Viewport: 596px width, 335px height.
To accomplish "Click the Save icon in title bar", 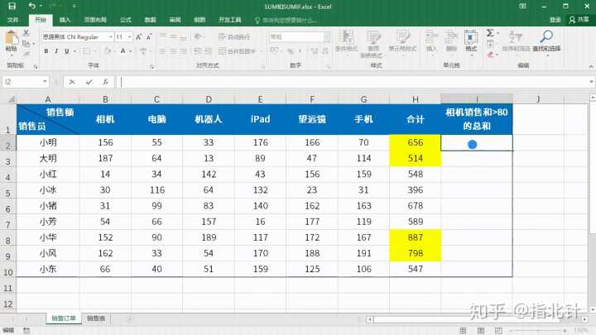I will point(12,6).
